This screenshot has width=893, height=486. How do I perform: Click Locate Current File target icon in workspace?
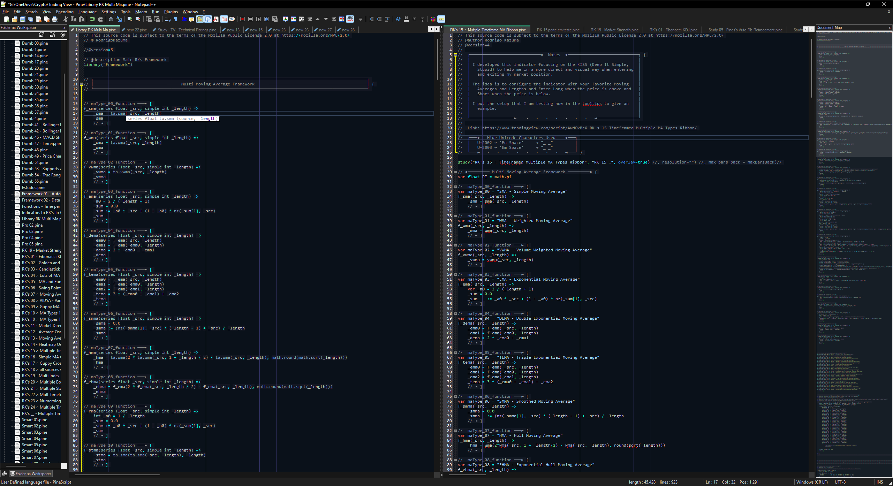[x=63, y=35]
